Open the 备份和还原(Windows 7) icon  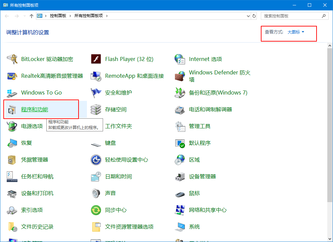[180, 93]
